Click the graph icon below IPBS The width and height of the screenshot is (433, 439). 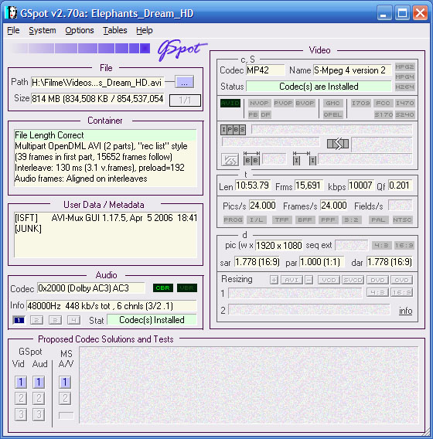pyautogui.click(x=230, y=160)
